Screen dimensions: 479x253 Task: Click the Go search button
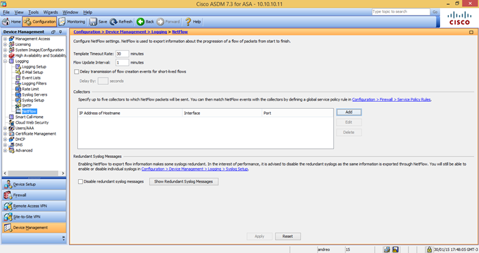(x=435, y=12)
